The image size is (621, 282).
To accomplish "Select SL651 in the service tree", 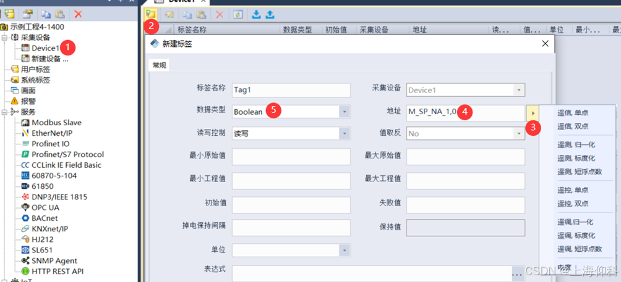I will 42,250.
